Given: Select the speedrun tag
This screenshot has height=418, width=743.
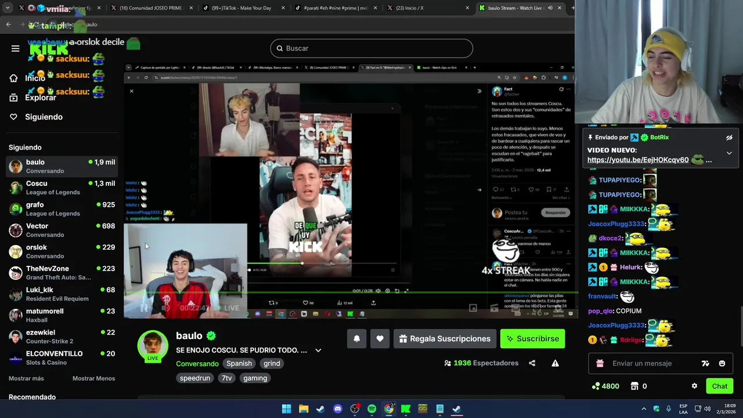Looking at the screenshot, I should pyautogui.click(x=195, y=378).
